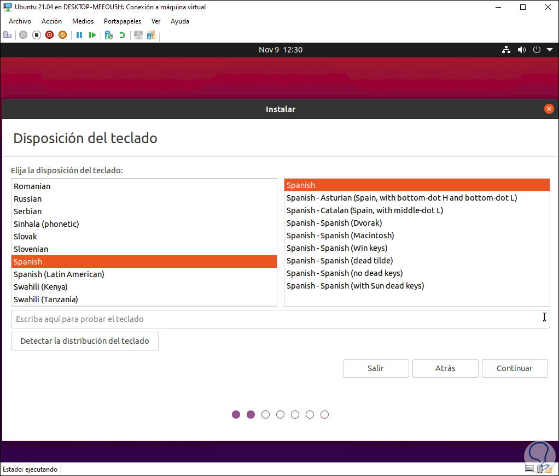This screenshot has height=476, width=559.
Task: Click Continuar to proceed
Action: pos(515,368)
